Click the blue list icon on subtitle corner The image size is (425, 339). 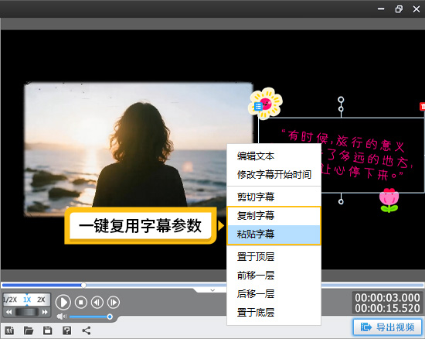pos(258,106)
